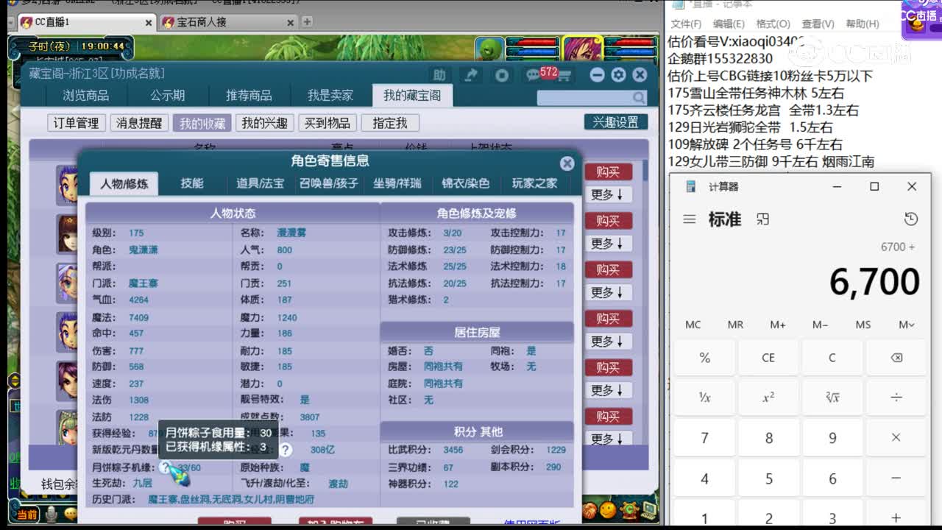Click the 指定我 button

(x=390, y=123)
